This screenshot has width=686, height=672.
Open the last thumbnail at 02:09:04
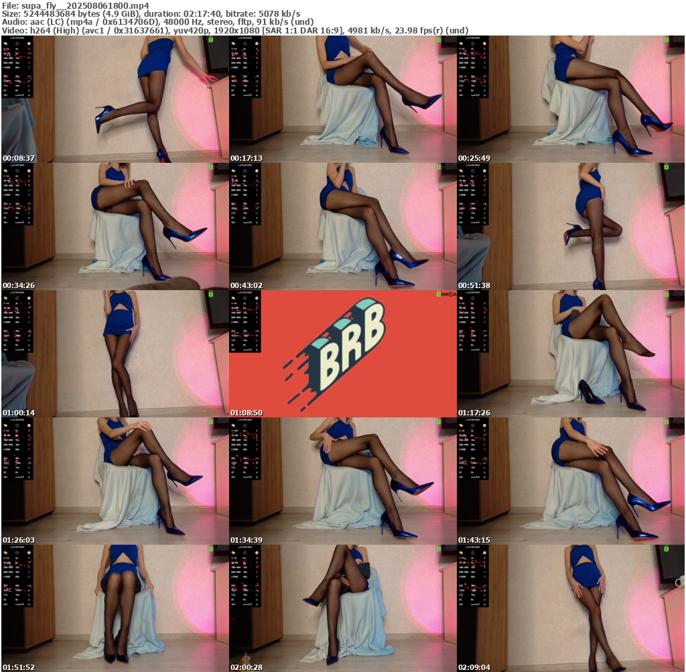point(570,608)
